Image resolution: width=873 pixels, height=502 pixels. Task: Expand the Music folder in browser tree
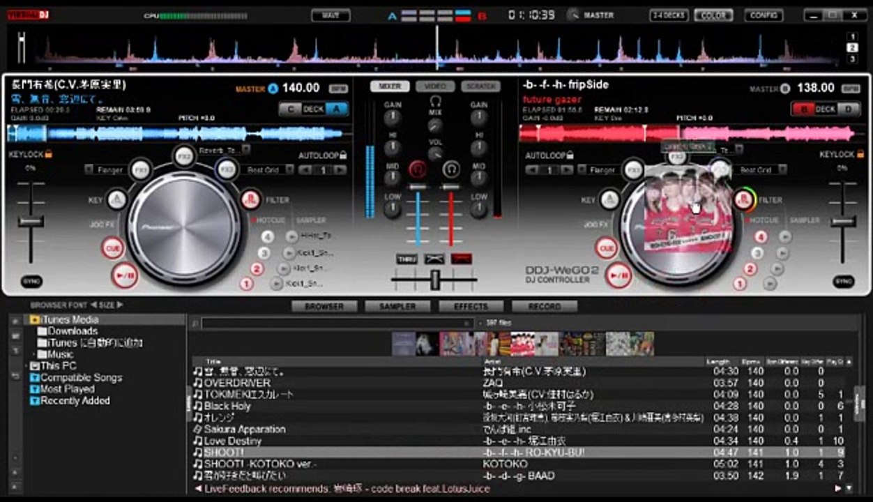[x=35, y=354]
